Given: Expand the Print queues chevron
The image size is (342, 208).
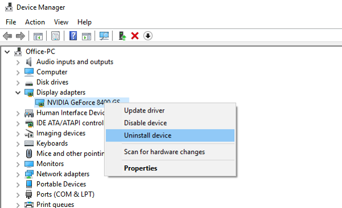Looking at the screenshot, I should coord(18,205).
